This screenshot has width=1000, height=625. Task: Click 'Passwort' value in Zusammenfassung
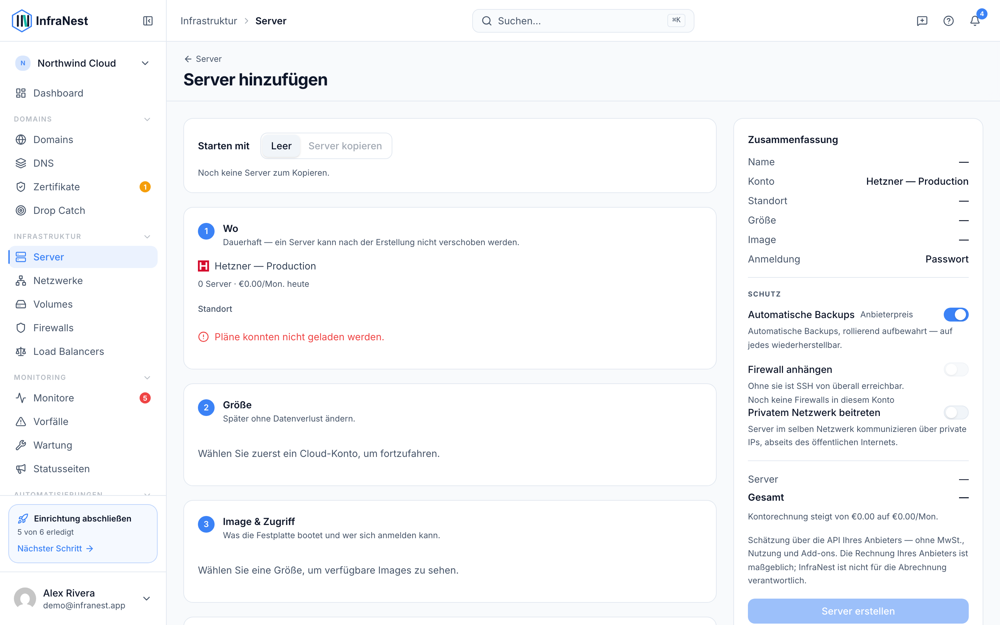click(x=947, y=259)
